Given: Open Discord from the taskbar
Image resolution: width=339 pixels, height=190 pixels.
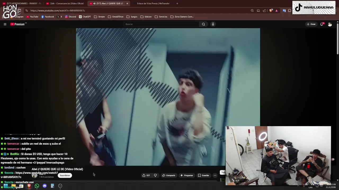Looking at the screenshot, I should pos(44,186).
